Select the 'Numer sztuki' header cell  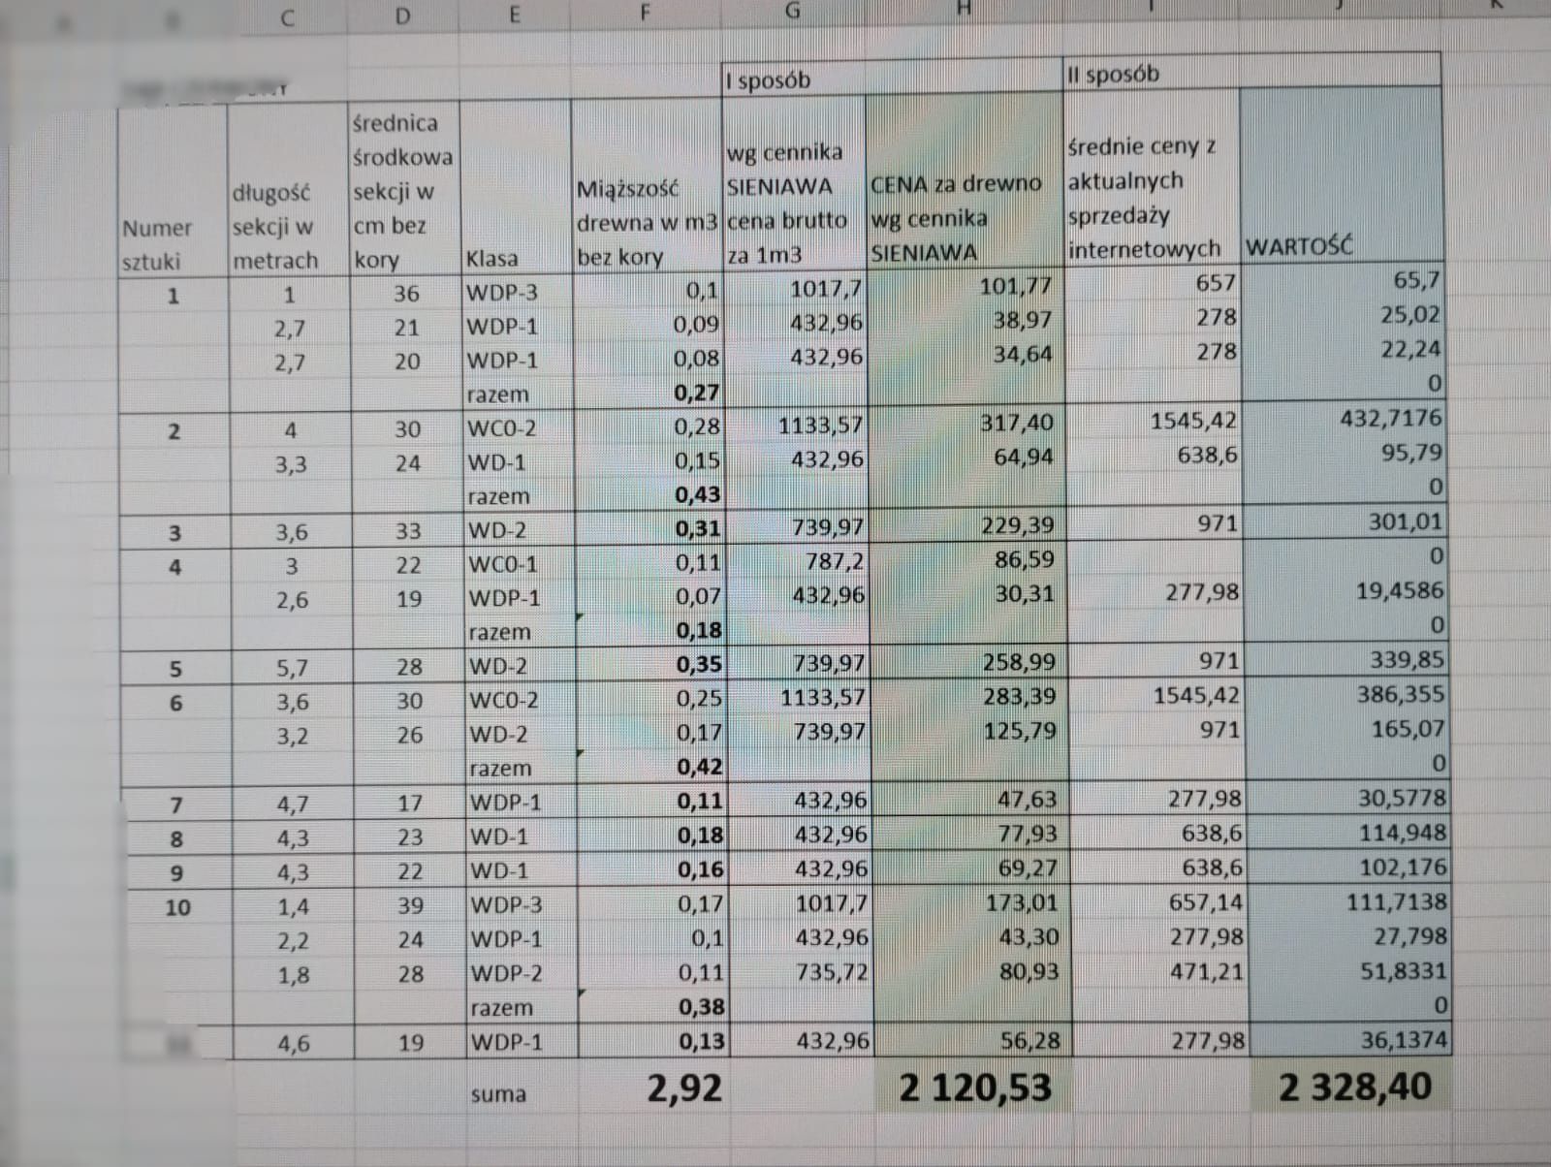172,192
